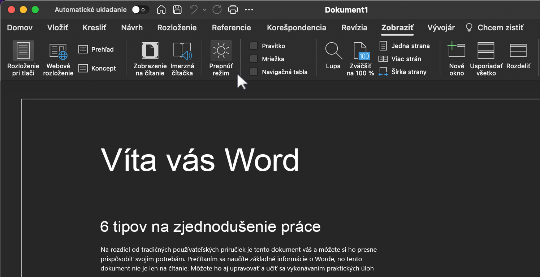This screenshot has width=540, height=277.
Task: Fit to Šírka strany
Action: click(x=402, y=72)
